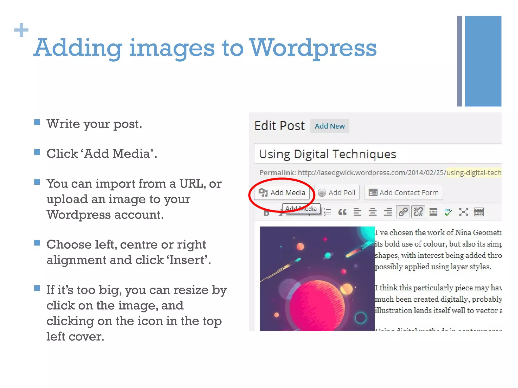Align text right in the editor

click(387, 212)
